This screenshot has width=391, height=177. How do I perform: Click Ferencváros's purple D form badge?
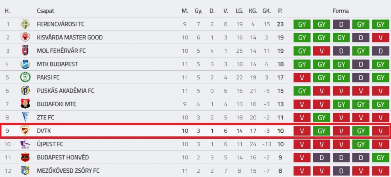tap(341, 24)
